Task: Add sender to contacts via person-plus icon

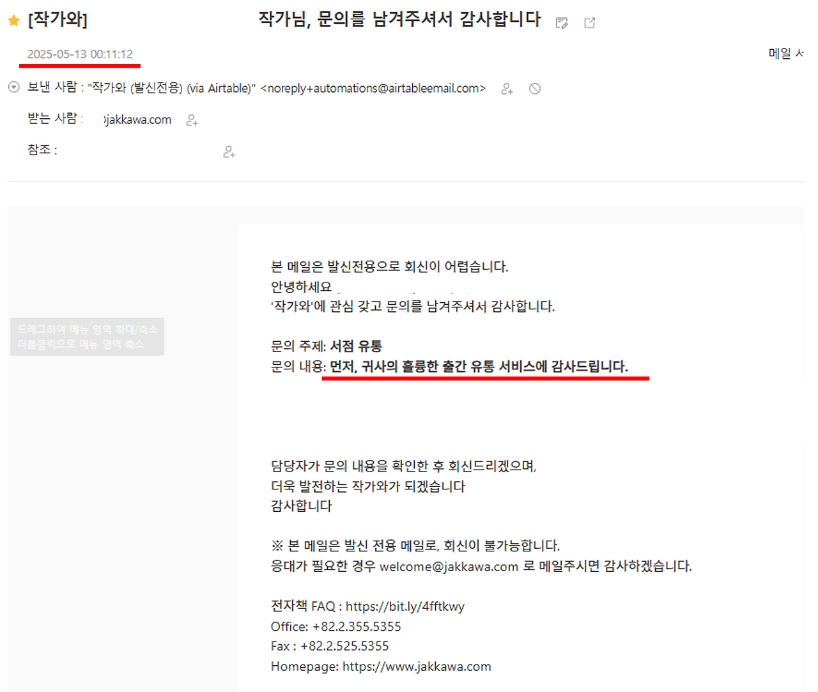Action: click(x=507, y=89)
